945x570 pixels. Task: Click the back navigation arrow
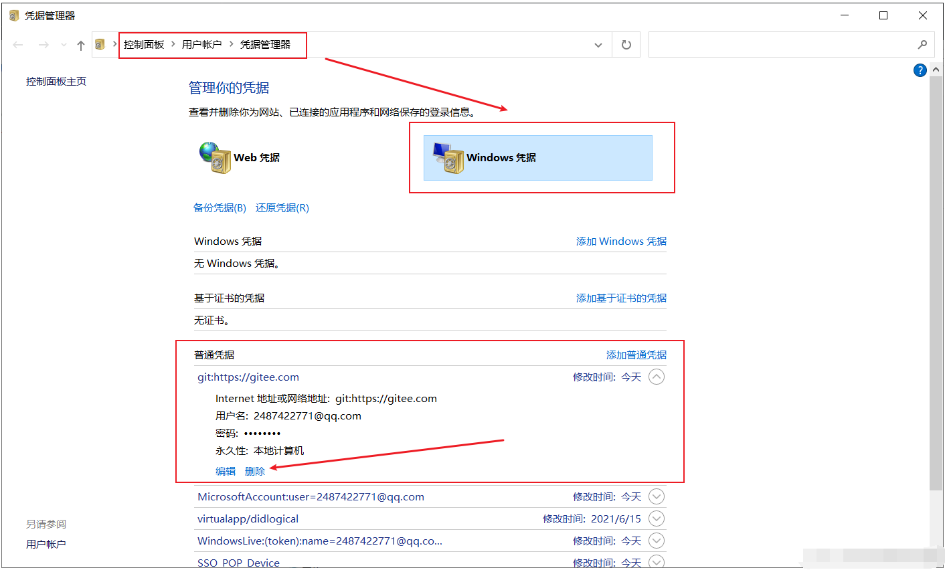(18, 45)
